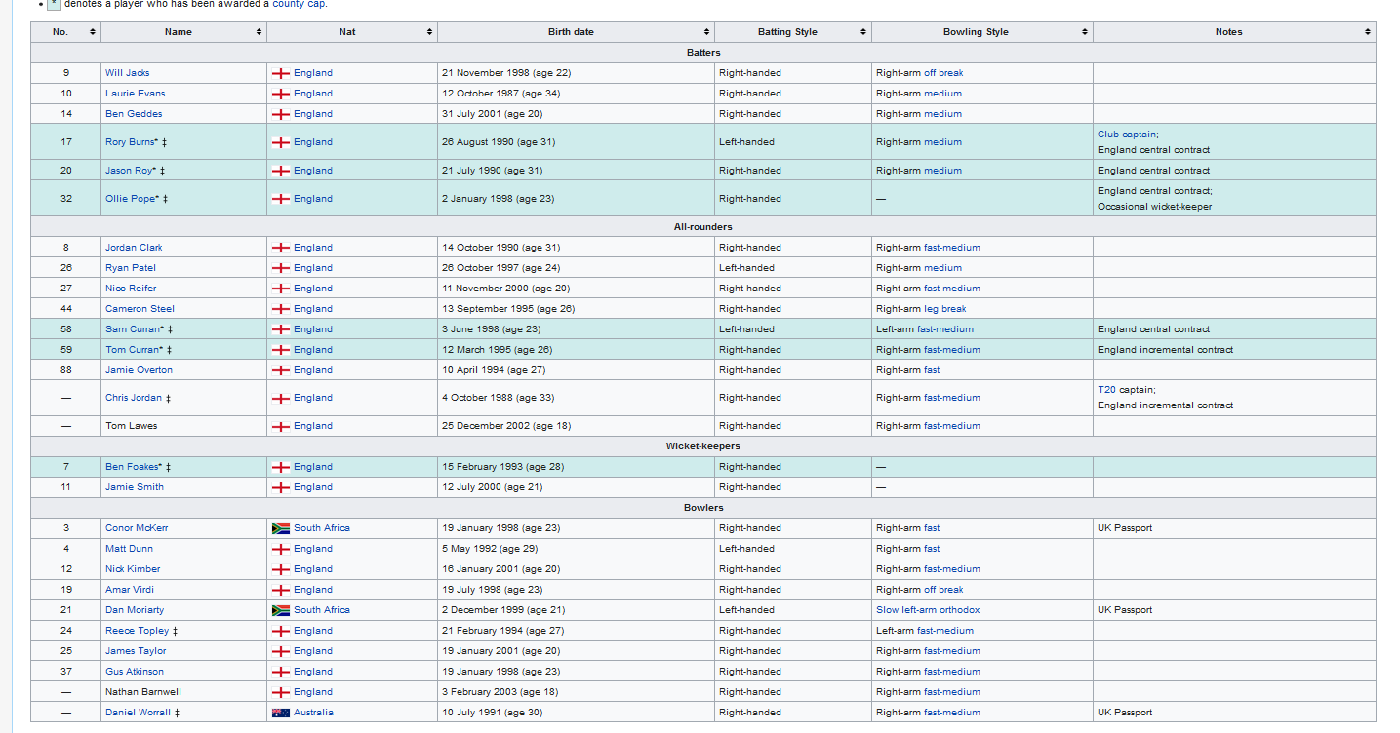Open the 'fast' link in Matt Dunn's row
Image resolution: width=1400 pixels, height=733 pixels.
pos(932,549)
